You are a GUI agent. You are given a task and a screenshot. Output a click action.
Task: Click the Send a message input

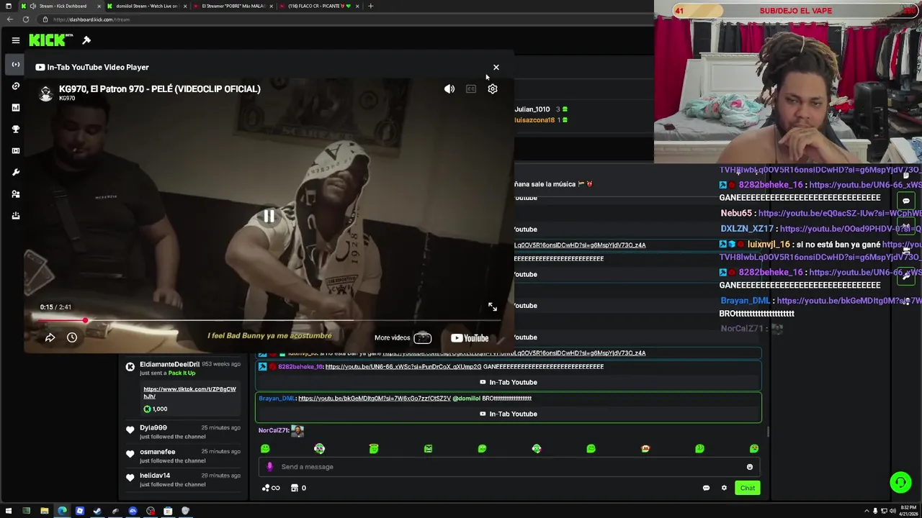510,467
